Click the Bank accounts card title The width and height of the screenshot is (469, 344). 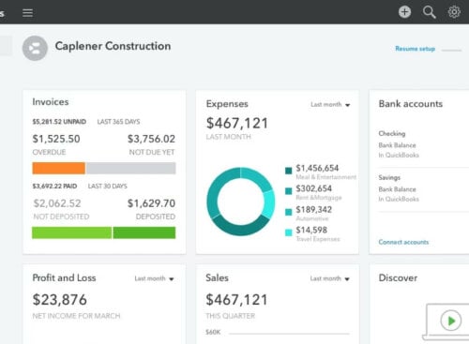click(411, 104)
